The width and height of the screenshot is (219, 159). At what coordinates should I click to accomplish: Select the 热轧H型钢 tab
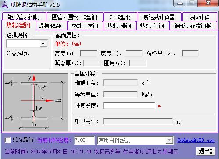tap(18, 25)
